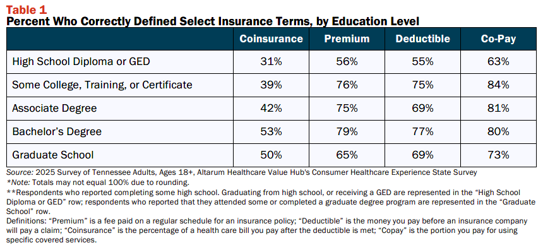
Task: Click the red Table 1 heading
Action: (27, 9)
